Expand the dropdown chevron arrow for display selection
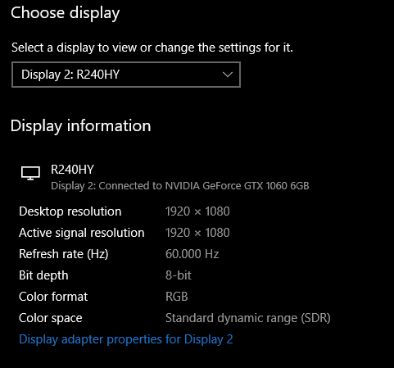Viewport: 394px width, 368px height. click(227, 75)
